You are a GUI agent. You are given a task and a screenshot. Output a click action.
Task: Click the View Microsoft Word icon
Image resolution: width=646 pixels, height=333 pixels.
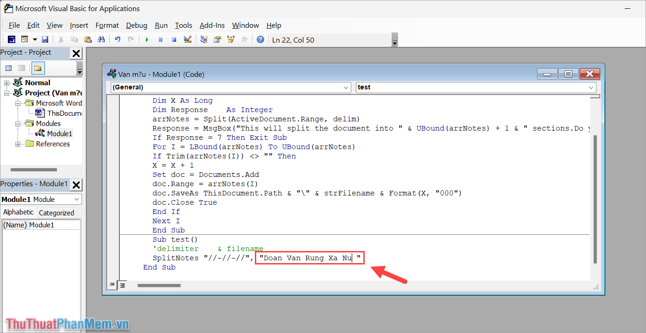tap(11, 40)
